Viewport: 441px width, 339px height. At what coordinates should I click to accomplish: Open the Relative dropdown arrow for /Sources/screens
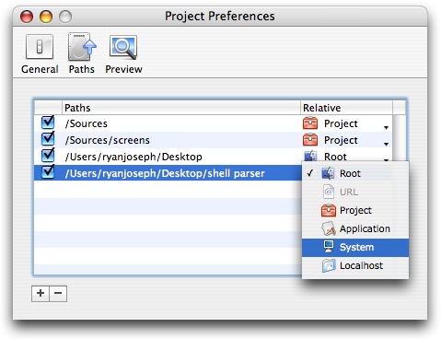click(386, 144)
